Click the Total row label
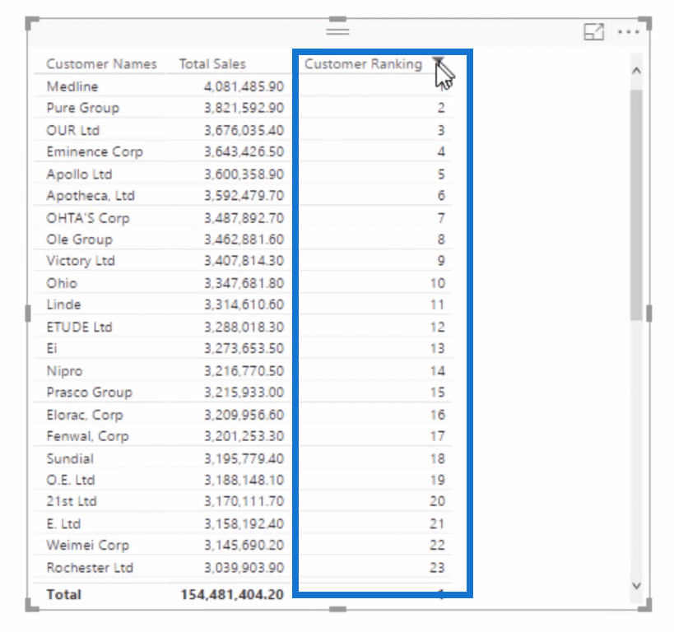 click(x=64, y=595)
